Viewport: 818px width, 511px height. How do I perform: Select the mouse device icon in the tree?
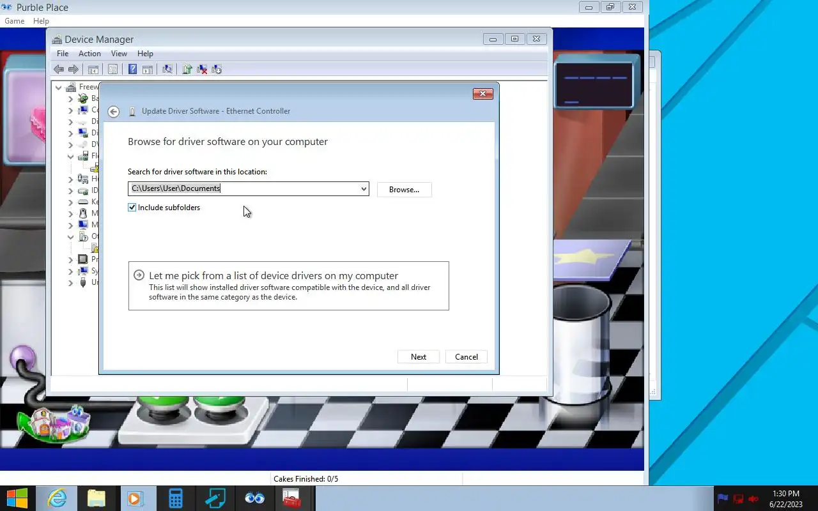[82, 214]
